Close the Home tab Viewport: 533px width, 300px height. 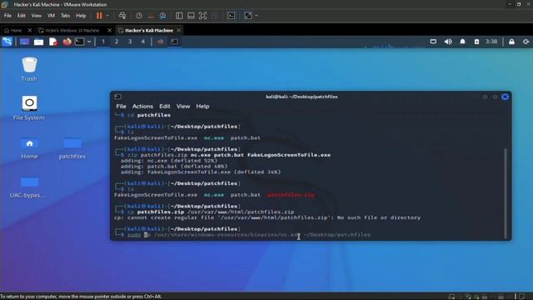click(30, 30)
